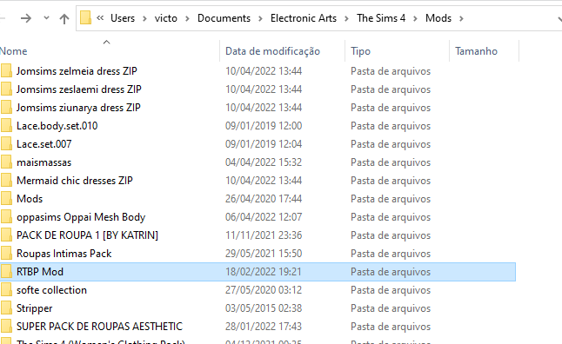
Task: Select Jomsims ziunarya dress ZIP folder icon
Action: tap(6, 108)
